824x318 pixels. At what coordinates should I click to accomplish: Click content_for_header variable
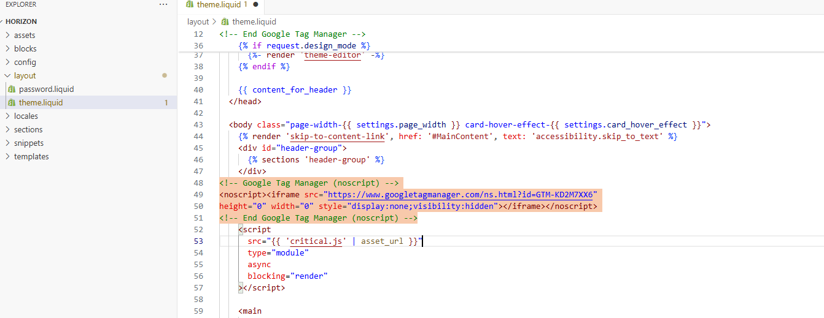coord(295,89)
